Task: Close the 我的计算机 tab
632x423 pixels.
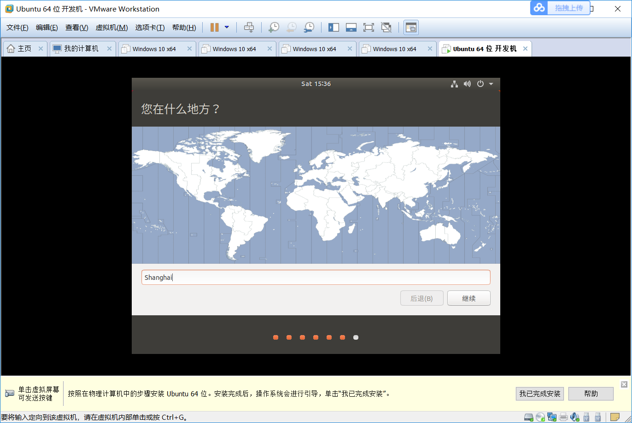Action: click(109, 49)
